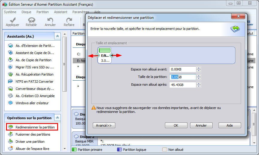
Task: Open As. de Copie de Partition icon
Action: (x=10, y=60)
